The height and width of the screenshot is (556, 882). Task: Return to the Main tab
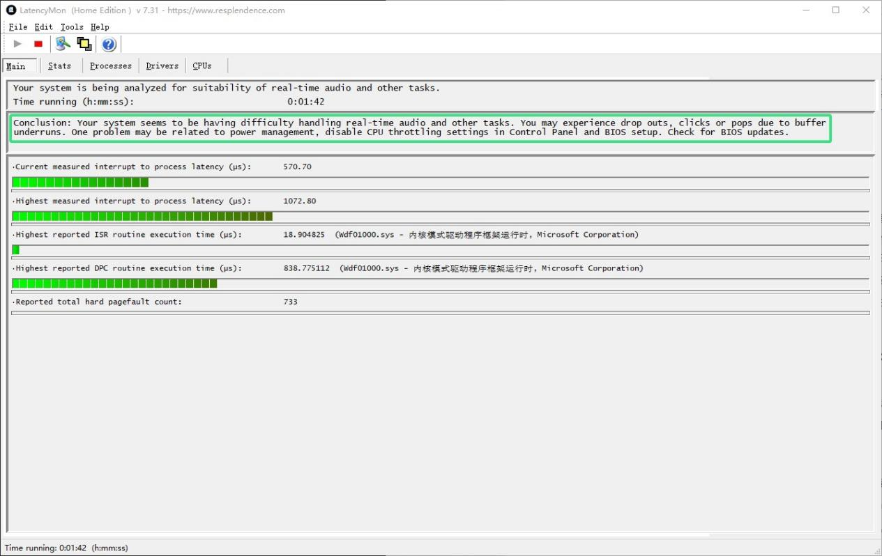[17, 65]
